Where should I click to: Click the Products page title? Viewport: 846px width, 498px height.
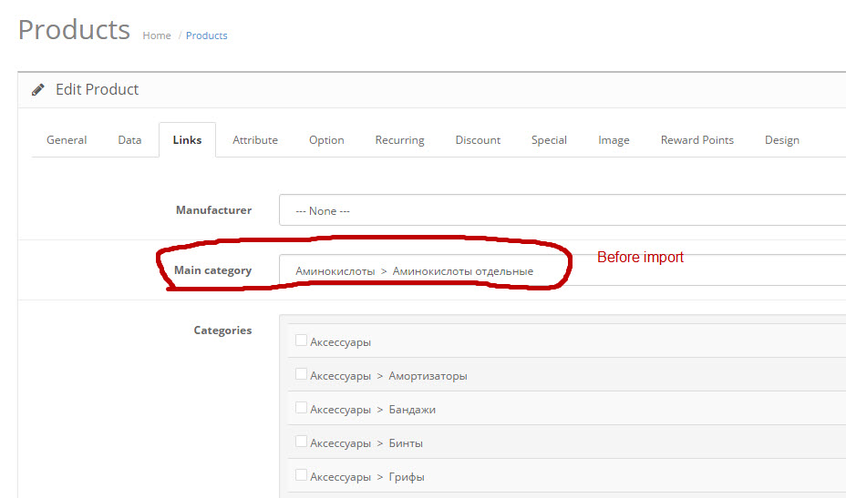pyautogui.click(x=74, y=30)
